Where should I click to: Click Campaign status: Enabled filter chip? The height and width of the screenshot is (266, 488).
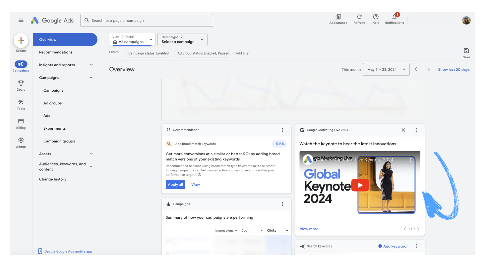[x=149, y=53]
